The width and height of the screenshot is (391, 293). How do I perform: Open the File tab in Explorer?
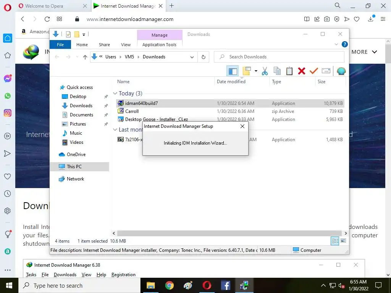[x=60, y=45]
